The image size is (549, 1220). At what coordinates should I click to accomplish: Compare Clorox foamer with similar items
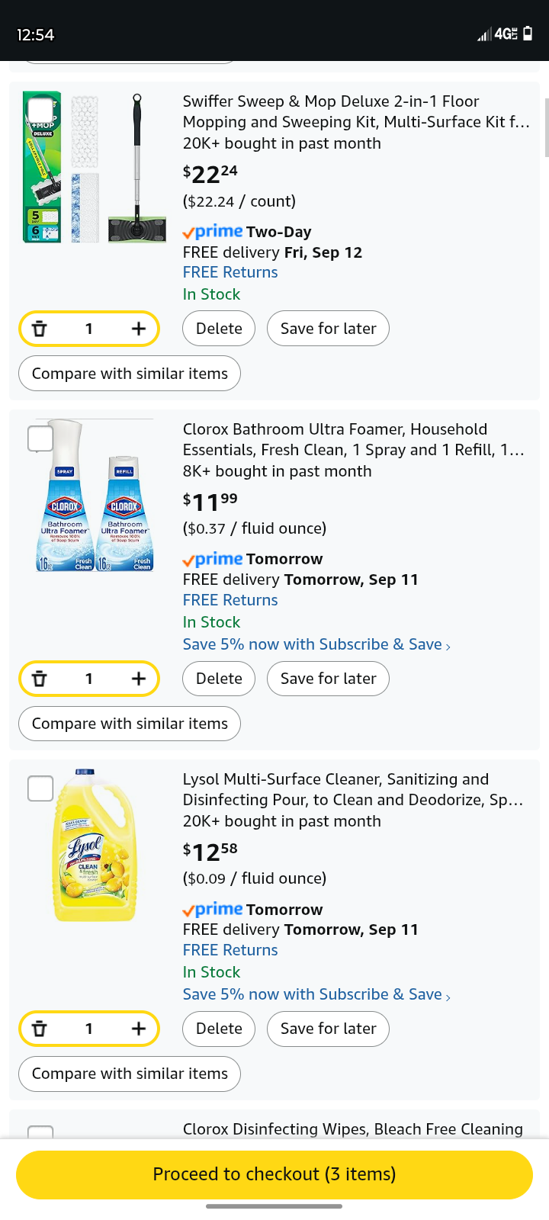[x=130, y=724]
